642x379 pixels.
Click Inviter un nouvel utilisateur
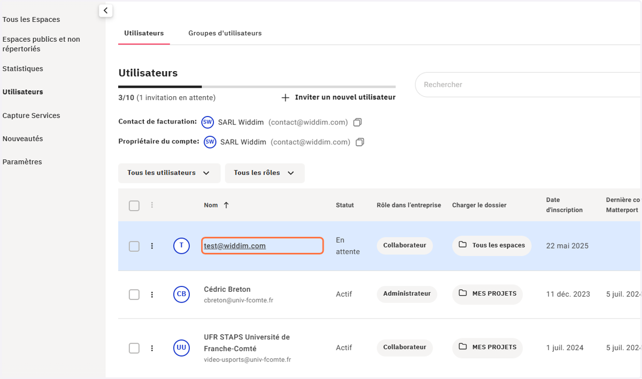pos(345,97)
